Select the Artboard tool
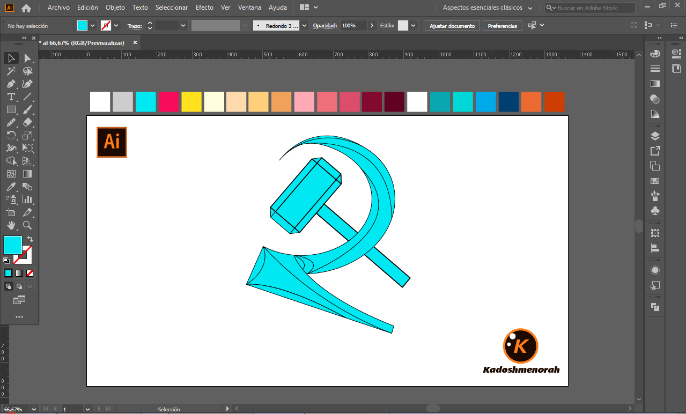Image resolution: width=686 pixels, height=414 pixels. (11, 212)
